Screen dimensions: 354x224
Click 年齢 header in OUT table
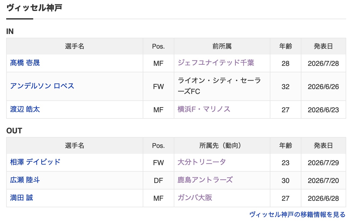[x=285, y=146]
